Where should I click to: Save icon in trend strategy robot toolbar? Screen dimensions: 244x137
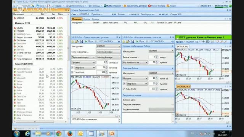click(x=81, y=41)
